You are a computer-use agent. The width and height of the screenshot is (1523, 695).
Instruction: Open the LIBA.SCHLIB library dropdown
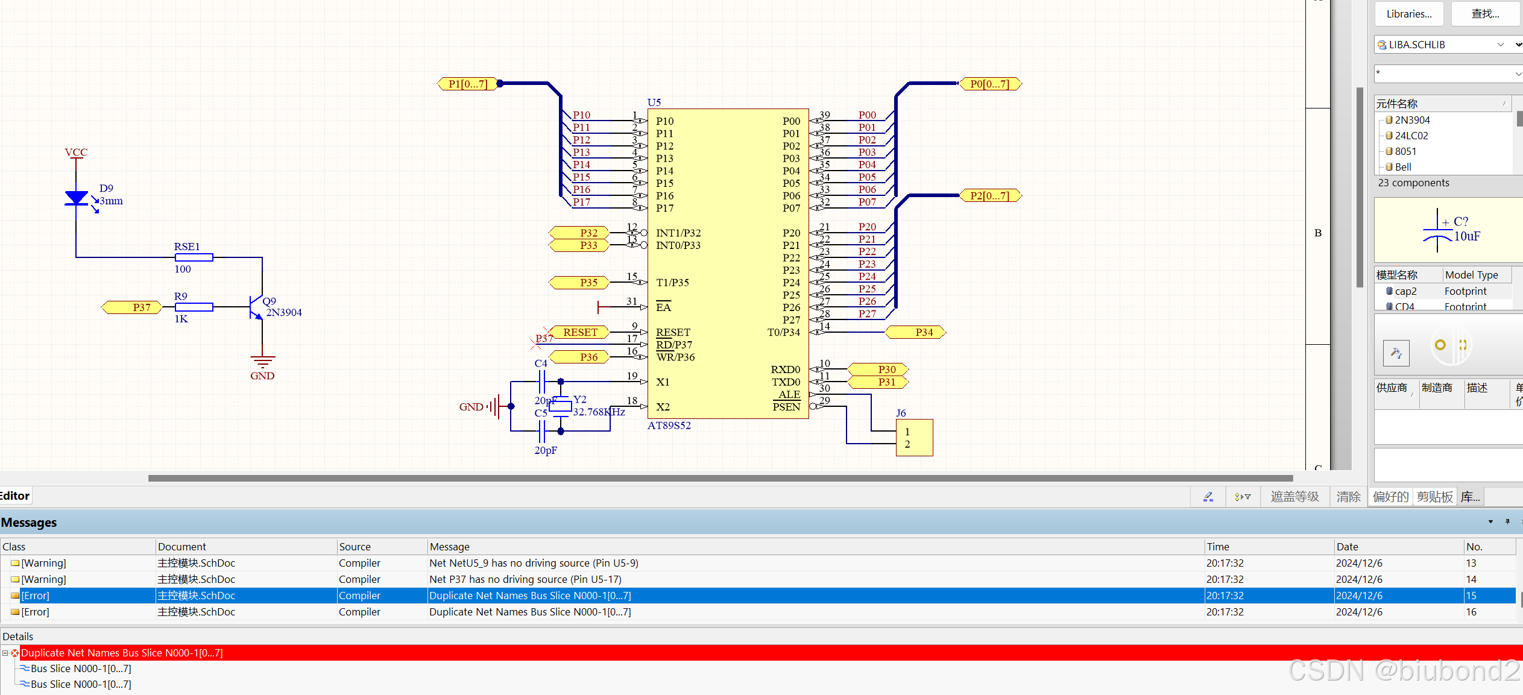(x=1501, y=44)
